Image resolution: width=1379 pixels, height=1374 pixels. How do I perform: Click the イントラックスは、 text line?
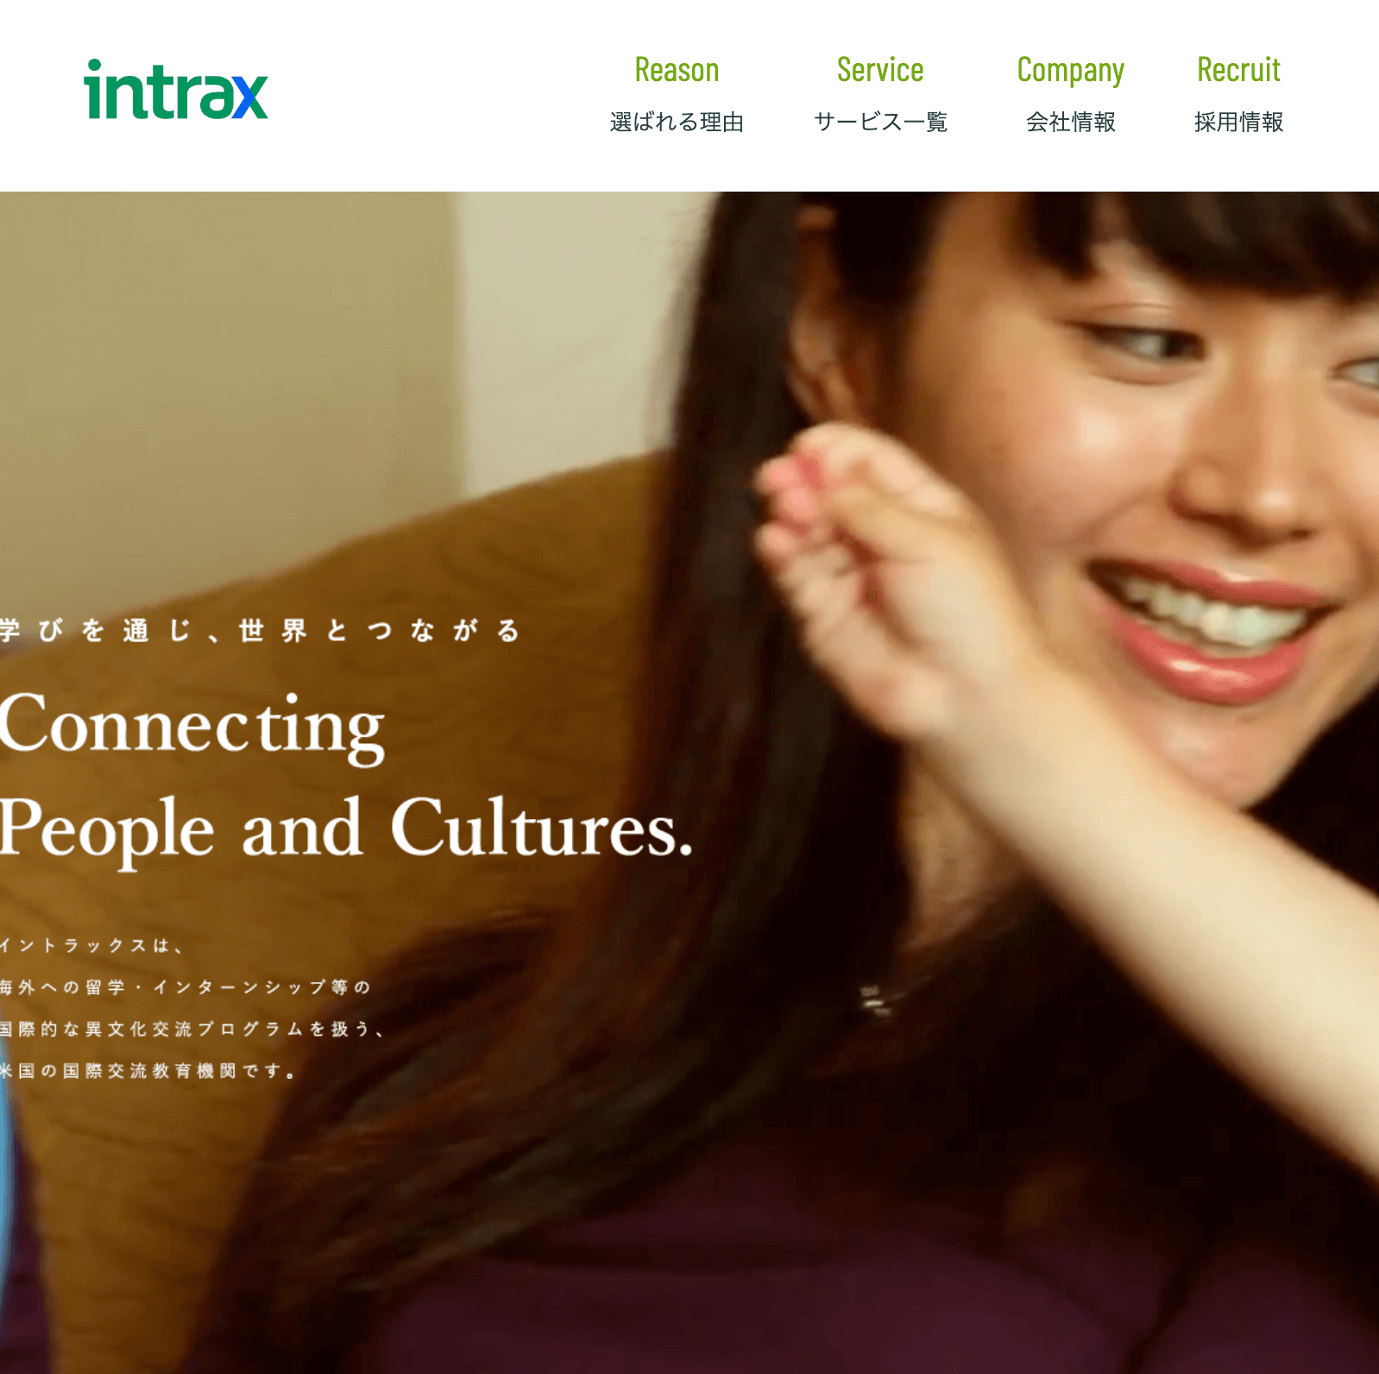91,946
